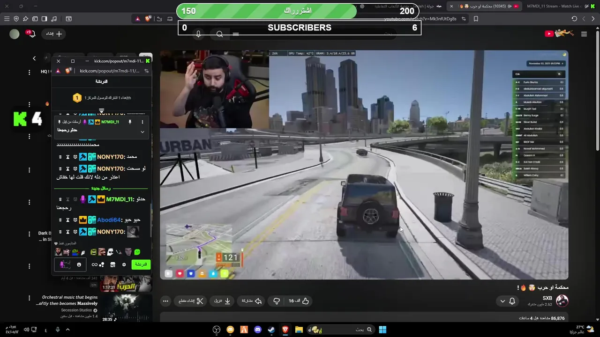Image resolution: width=600 pixels, height=337 pixels.
Task: Open Brave Shields lion icon in main toolbar
Action: pos(148,19)
